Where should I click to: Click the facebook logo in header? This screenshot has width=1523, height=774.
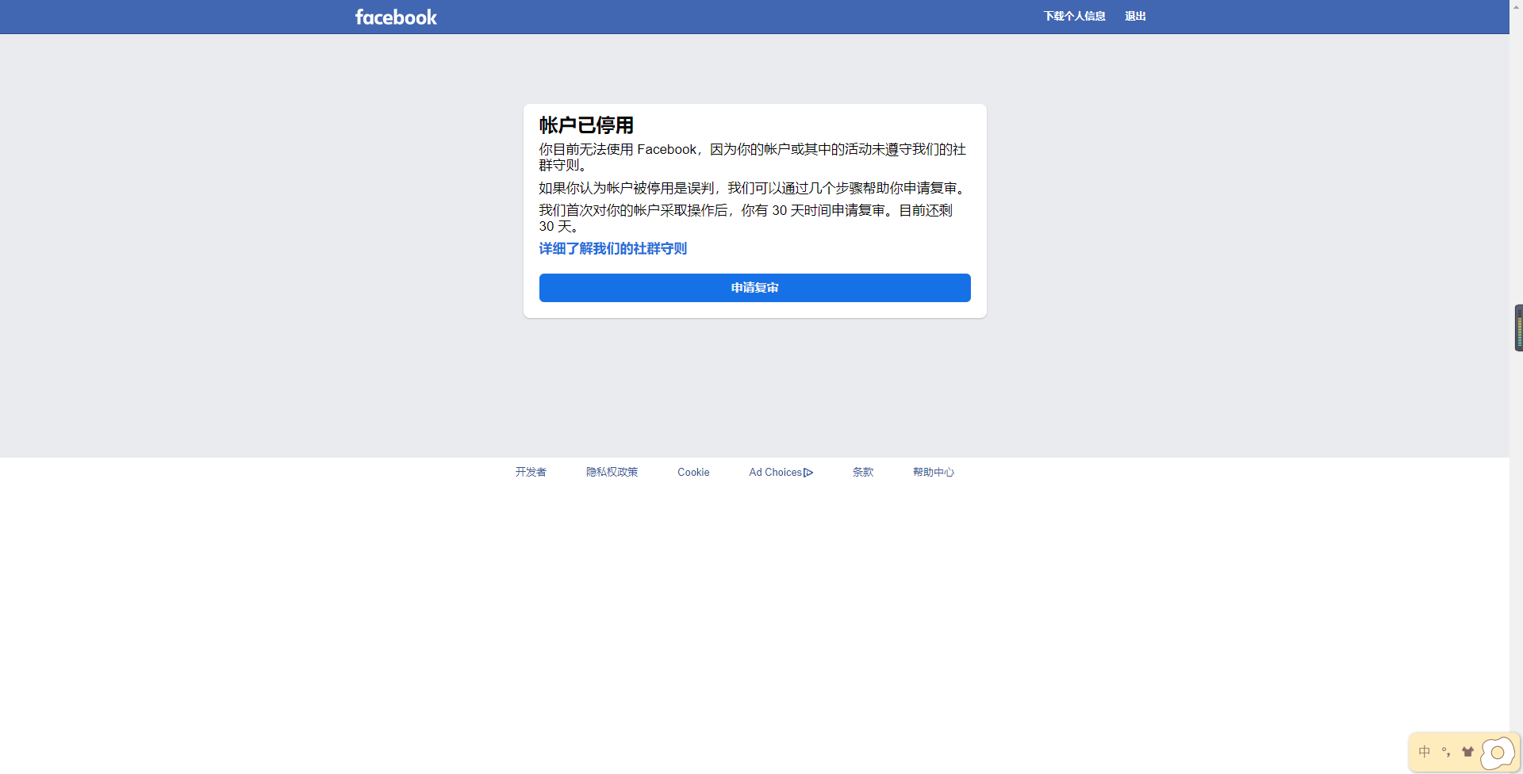(x=396, y=17)
